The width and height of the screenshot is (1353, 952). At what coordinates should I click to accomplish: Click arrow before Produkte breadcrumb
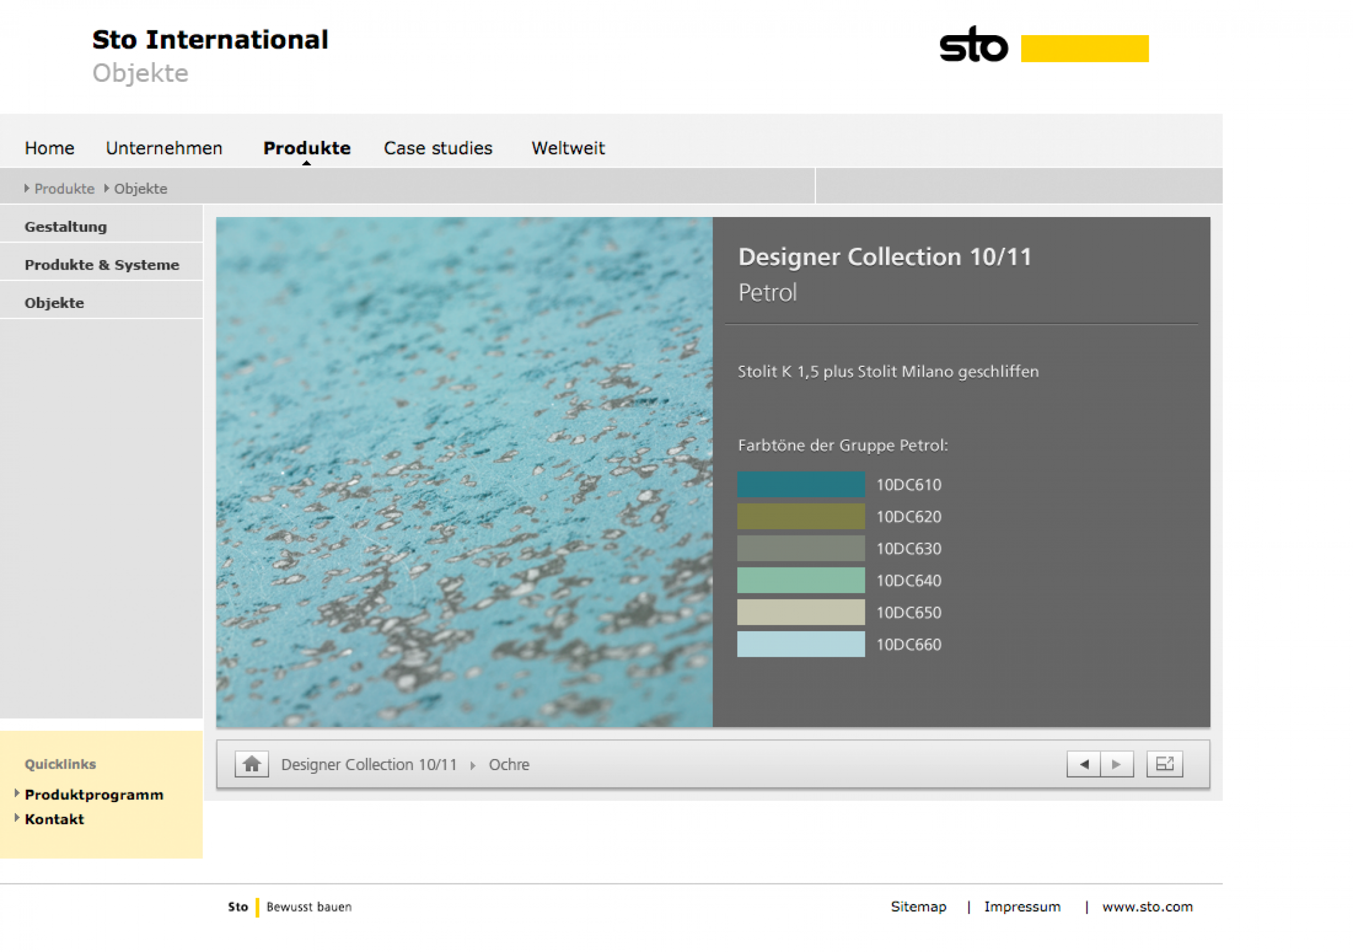click(x=27, y=188)
